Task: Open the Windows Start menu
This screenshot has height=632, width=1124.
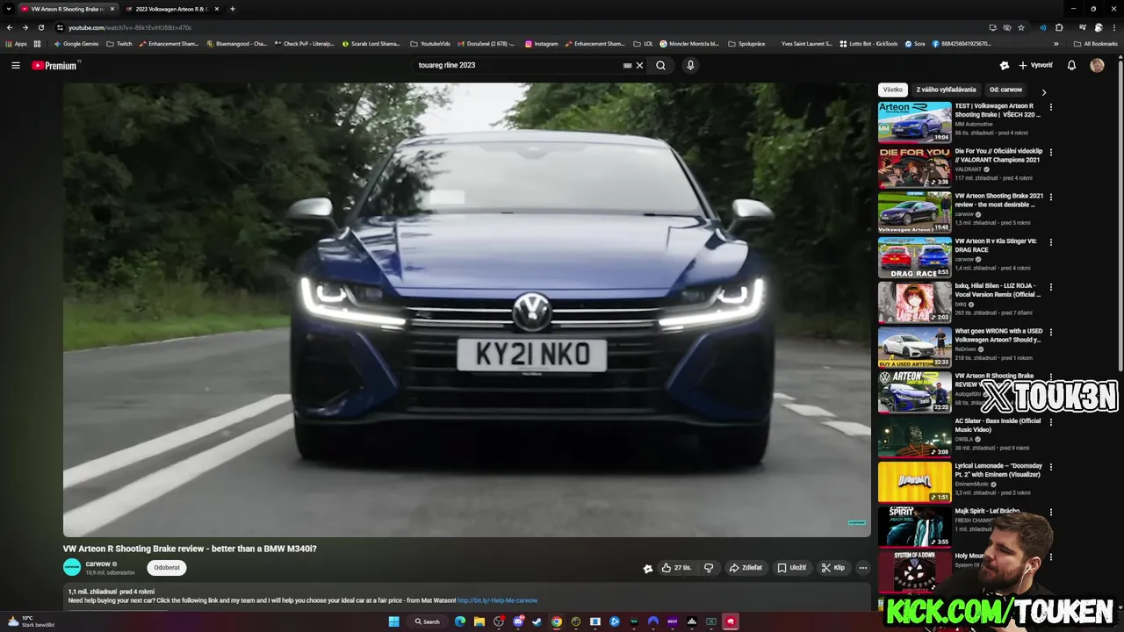Action: point(394,621)
